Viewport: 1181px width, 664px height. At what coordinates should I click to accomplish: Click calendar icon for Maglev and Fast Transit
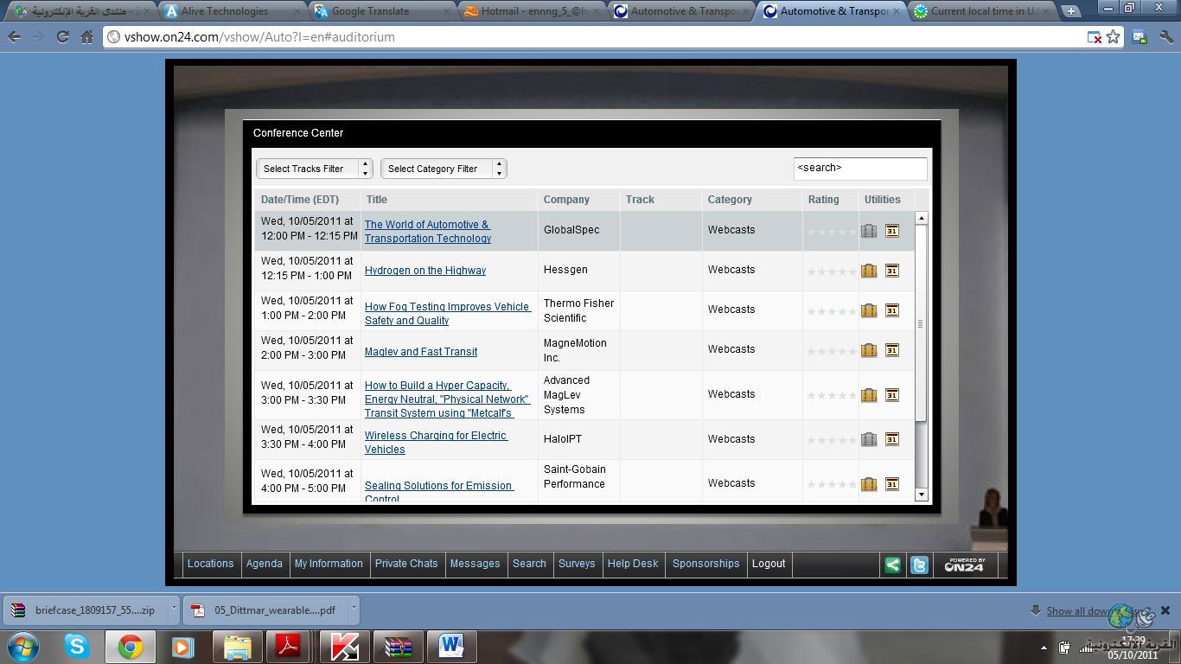click(892, 350)
